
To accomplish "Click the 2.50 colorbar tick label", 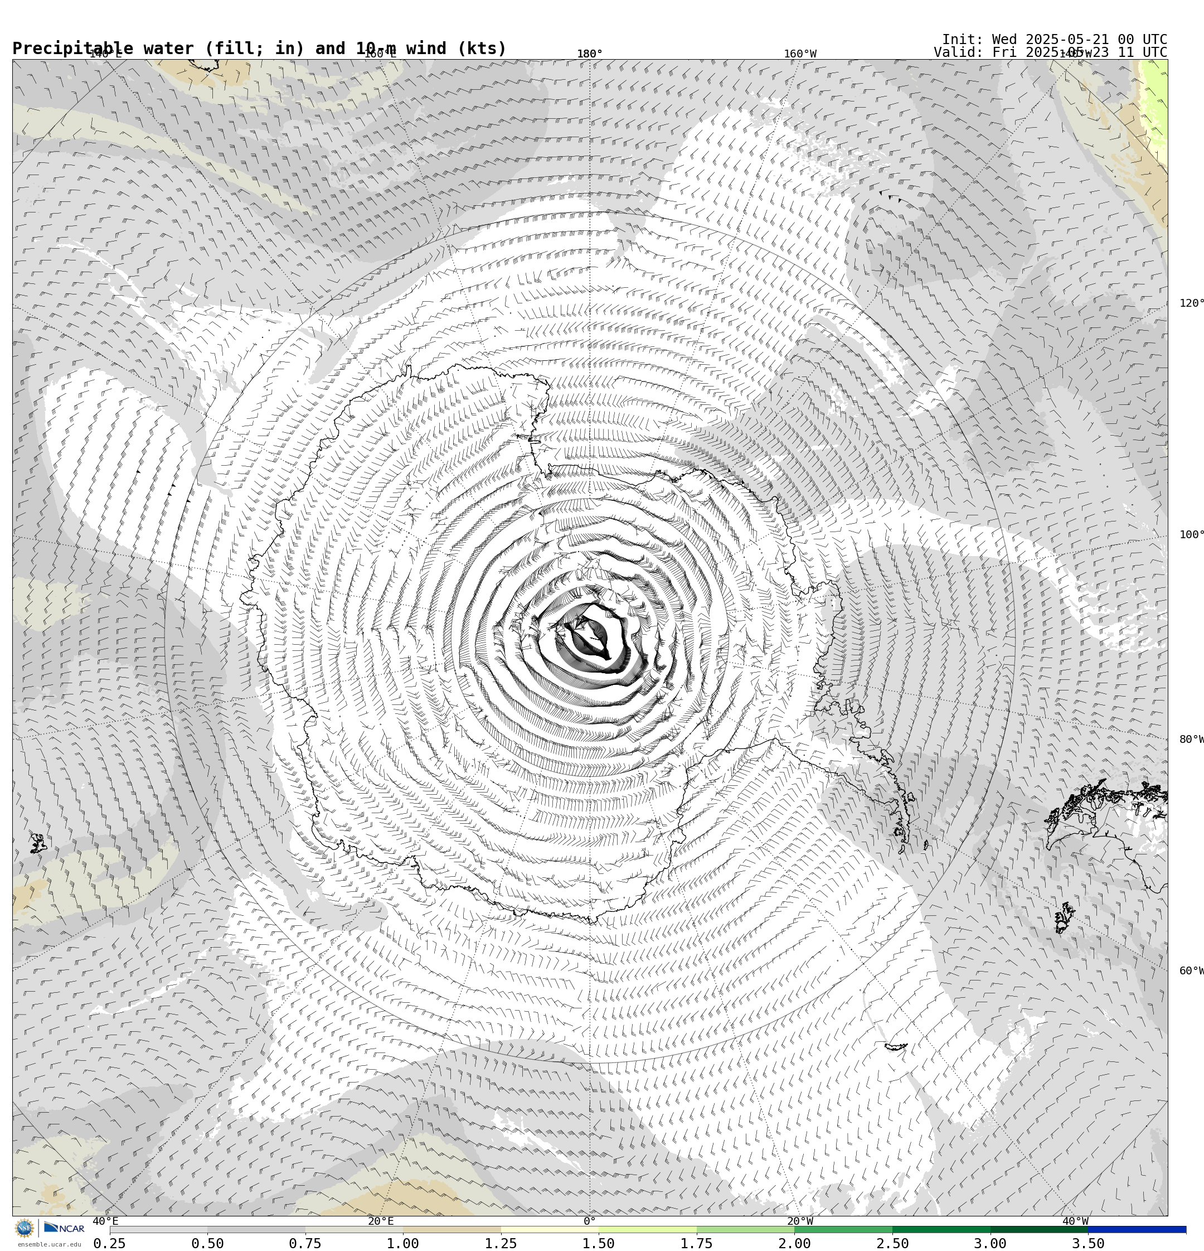I will 892,1243.
